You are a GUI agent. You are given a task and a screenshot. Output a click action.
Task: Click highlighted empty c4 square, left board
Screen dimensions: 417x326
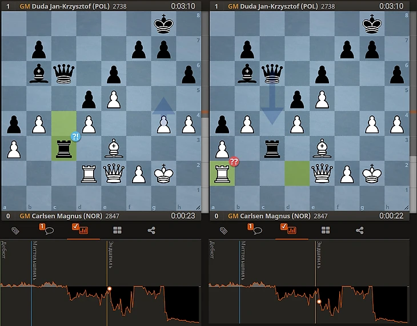64,124
